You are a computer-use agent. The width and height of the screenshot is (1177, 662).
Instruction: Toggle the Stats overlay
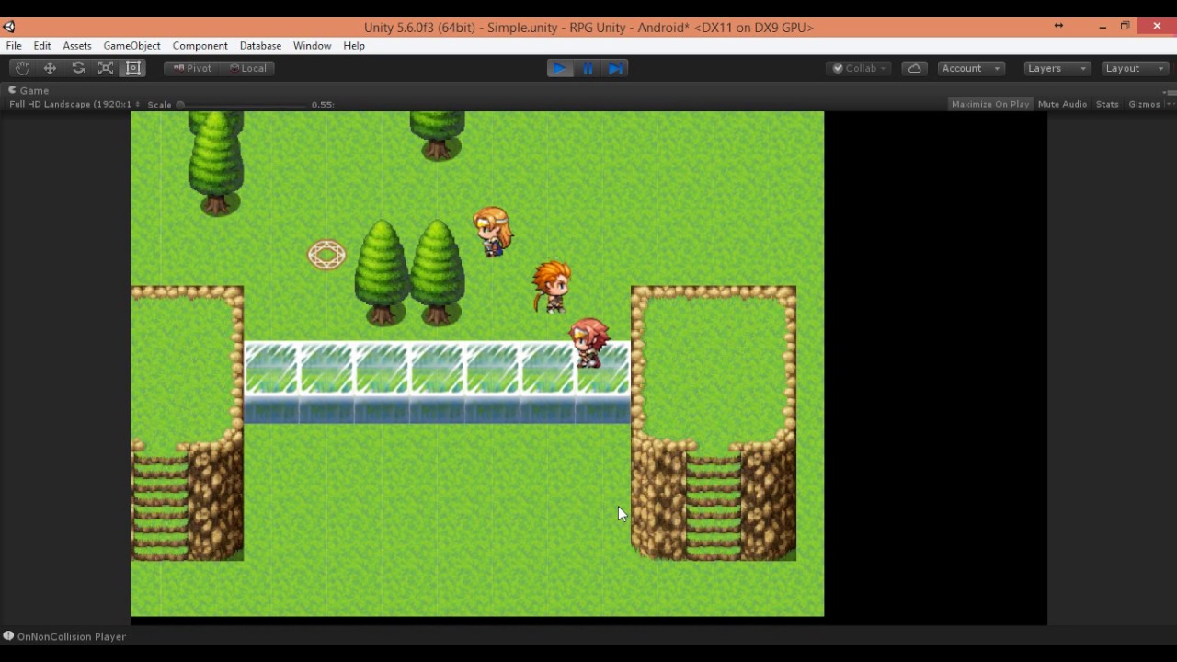pyautogui.click(x=1107, y=104)
